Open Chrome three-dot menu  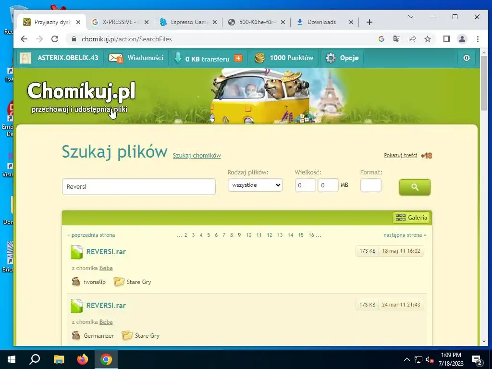pyautogui.click(x=478, y=39)
